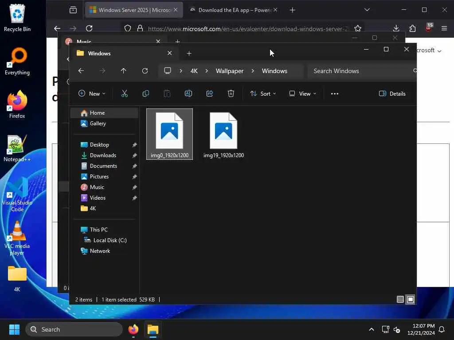Rename the selected file via toolbar icon

coord(188,93)
